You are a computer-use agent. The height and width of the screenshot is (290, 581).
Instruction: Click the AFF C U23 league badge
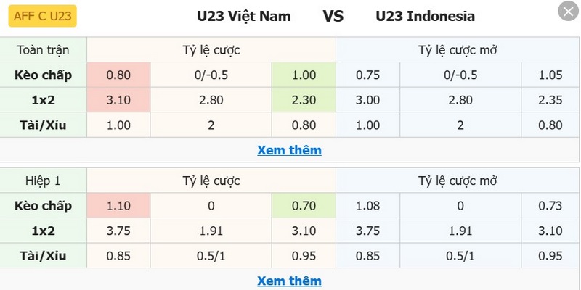(44, 15)
